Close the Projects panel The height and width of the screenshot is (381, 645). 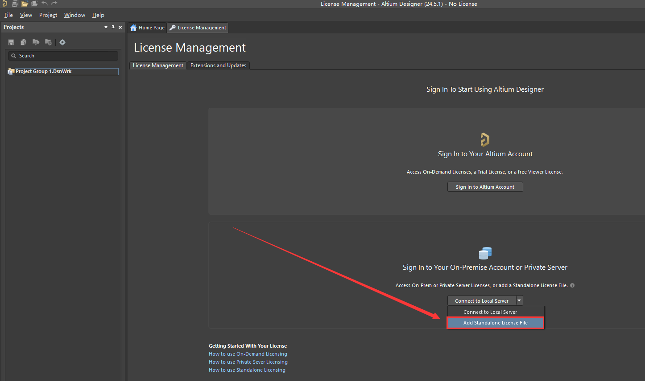coord(120,27)
